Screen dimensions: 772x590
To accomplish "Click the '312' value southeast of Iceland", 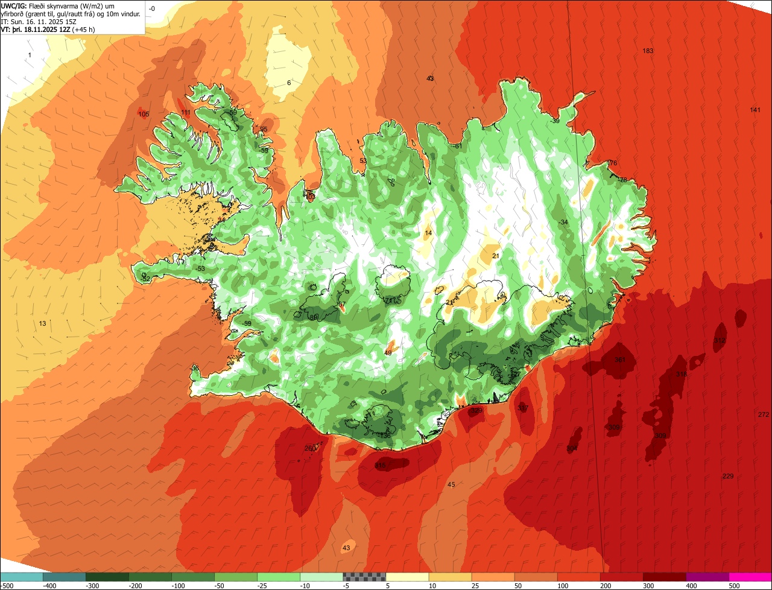I will (720, 341).
